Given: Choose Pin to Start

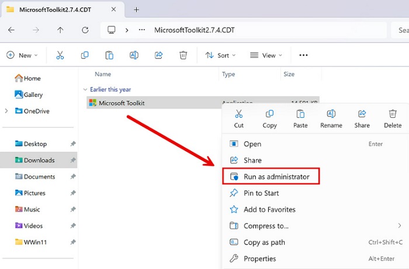Looking at the screenshot, I should [316, 193].
